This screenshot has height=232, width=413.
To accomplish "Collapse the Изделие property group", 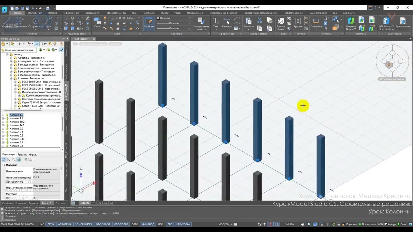I will pyautogui.click(x=4, y=165).
